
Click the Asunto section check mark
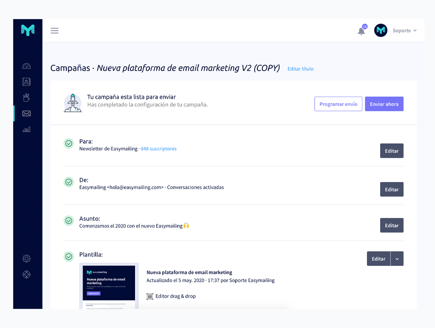click(x=69, y=221)
